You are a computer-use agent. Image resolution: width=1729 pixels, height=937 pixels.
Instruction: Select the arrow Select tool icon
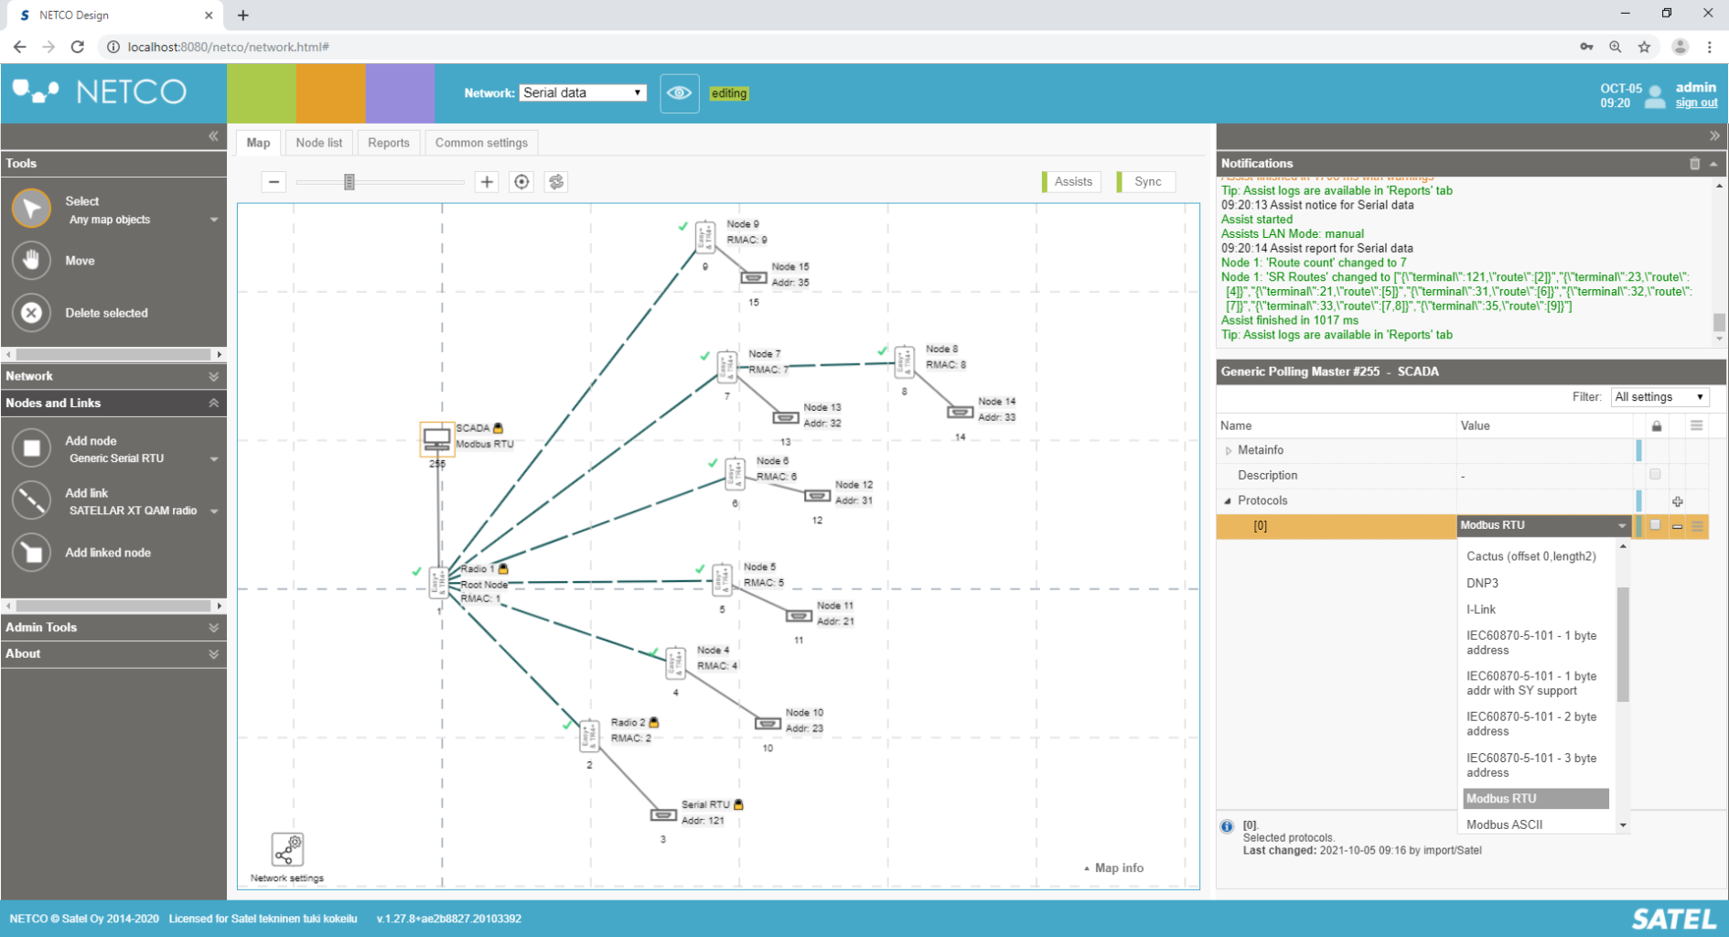[31, 209]
